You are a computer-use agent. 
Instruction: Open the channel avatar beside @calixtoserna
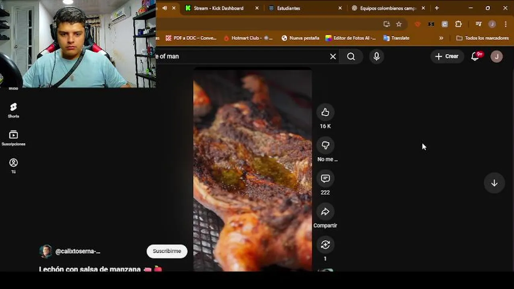pos(46,251)
